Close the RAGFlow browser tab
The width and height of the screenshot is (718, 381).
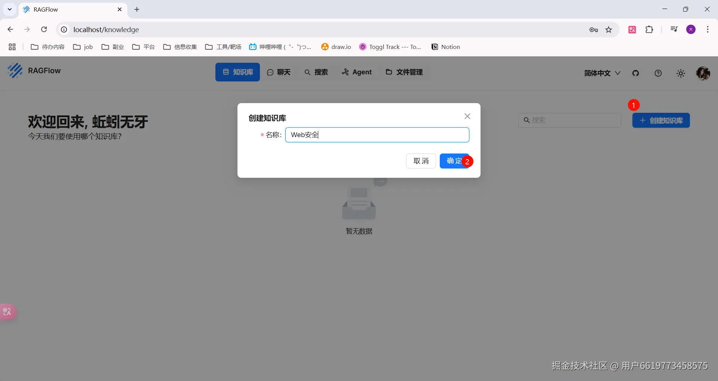[120, 9]
